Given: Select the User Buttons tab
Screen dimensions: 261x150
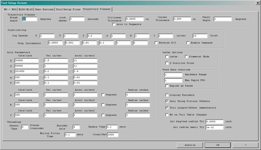Looking at the screenshot, I should pos(44,9).
